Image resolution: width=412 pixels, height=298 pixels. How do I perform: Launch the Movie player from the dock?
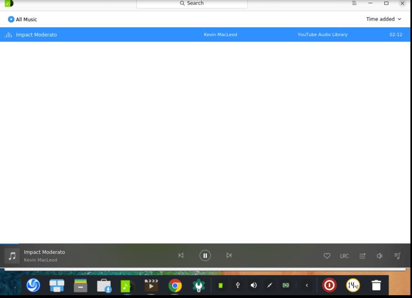151,285
